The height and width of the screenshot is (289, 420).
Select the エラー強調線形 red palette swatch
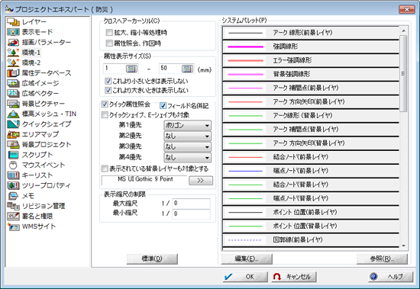pos(245,61)
